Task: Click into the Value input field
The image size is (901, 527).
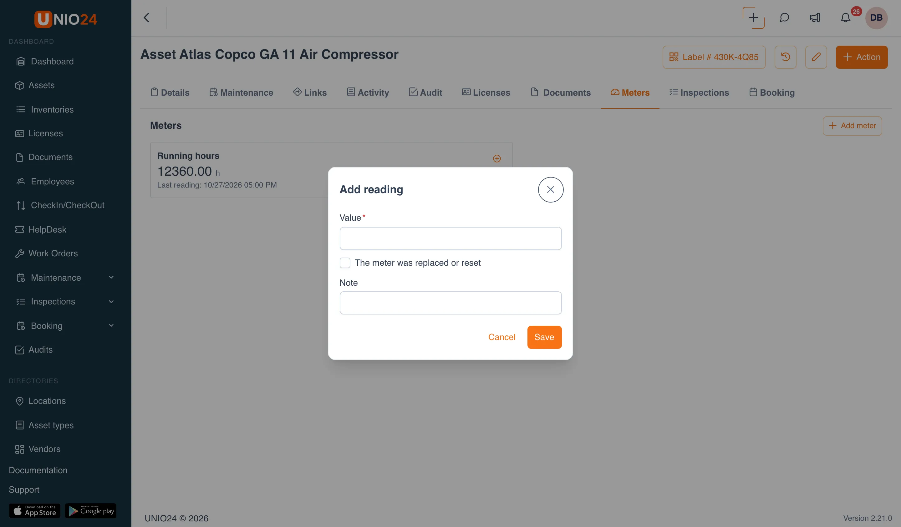Action: [x=450, y=238]
